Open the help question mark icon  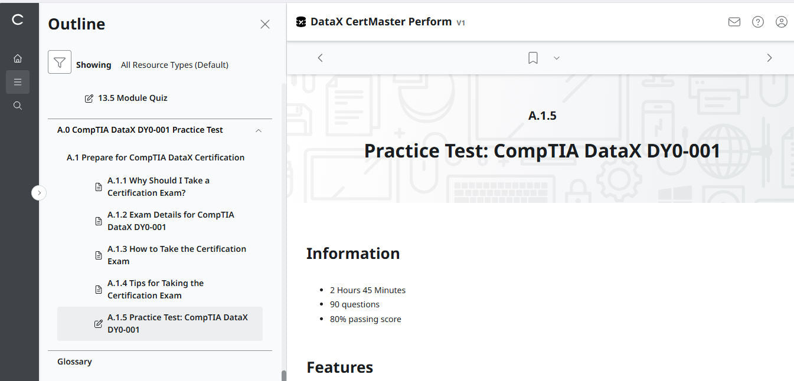tap(758, 22)
